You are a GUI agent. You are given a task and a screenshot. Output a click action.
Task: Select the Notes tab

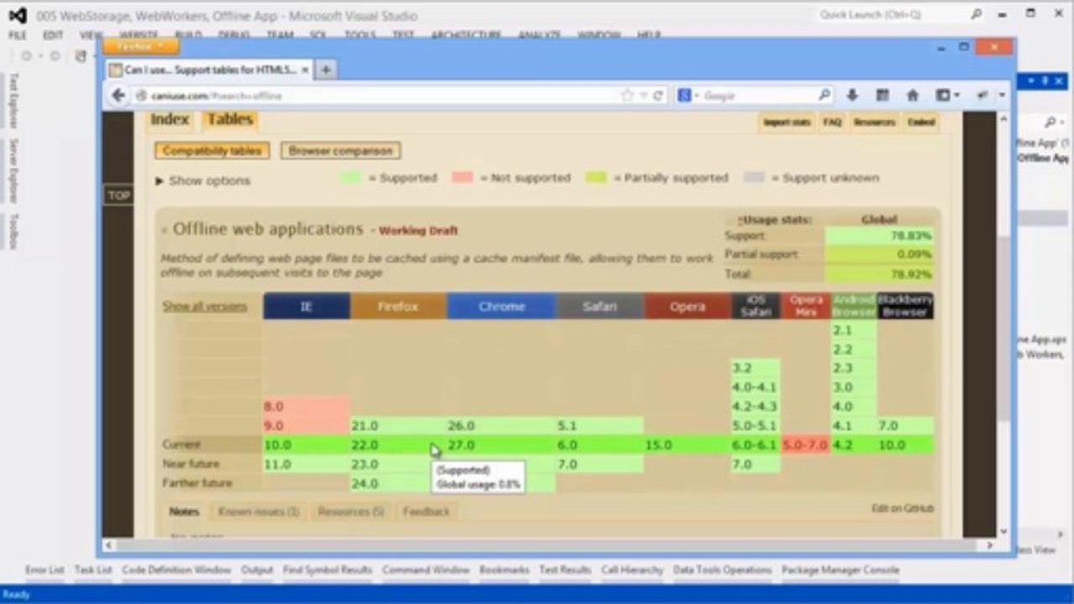184,511
